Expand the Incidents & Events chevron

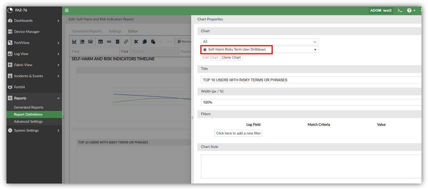(58, 76)
